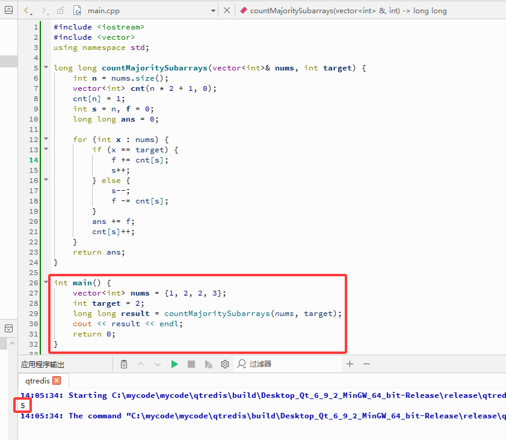Toggle the file read-only lock icon
Viewport: 506px width, 440px height.
click(x=60, y=11)
